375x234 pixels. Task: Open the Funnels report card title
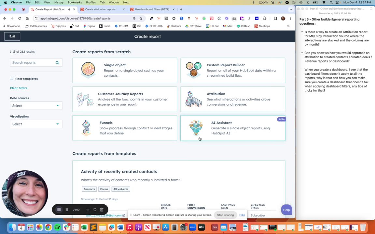[106, 123]
